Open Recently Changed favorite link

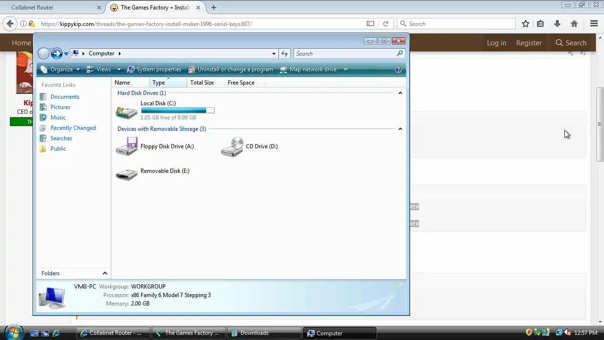[x=73, y=128]
